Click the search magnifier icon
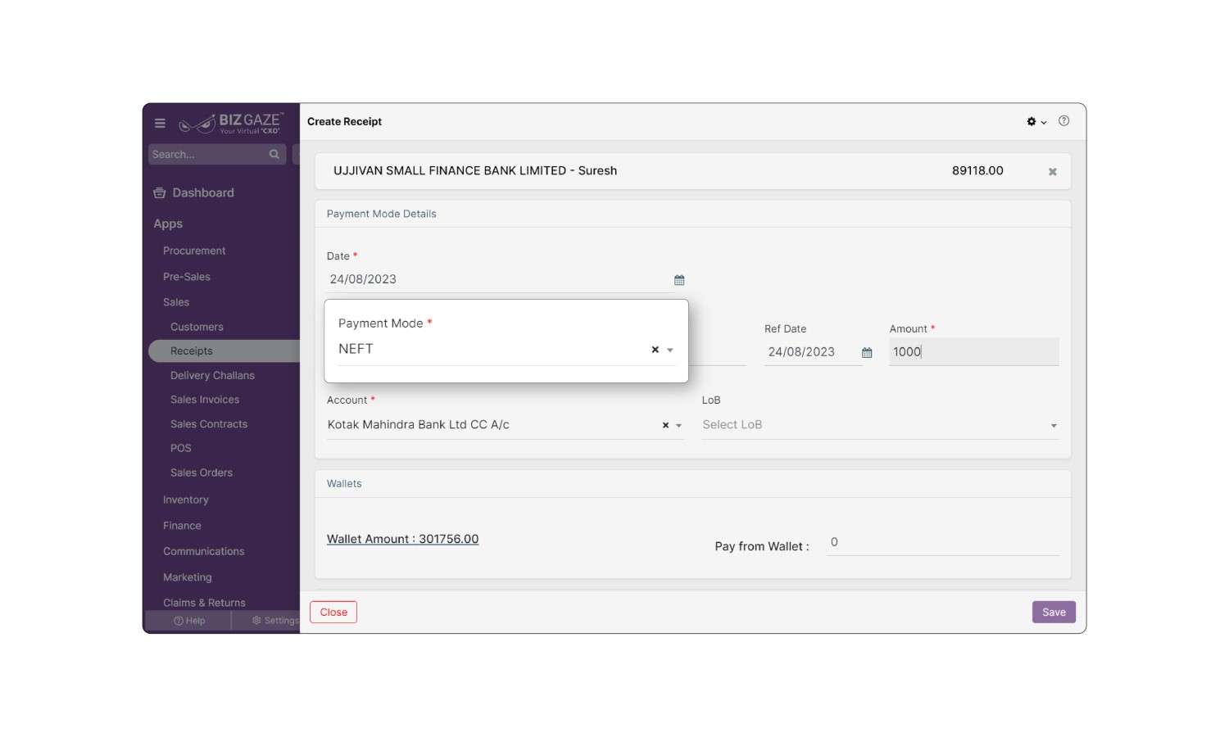This screenshot has height=737, width=1229. tap(274, 154)
